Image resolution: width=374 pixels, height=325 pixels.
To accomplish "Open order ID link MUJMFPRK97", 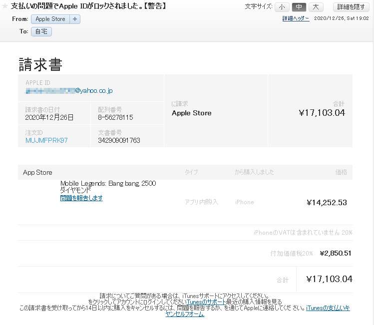I will pos(46,140).
